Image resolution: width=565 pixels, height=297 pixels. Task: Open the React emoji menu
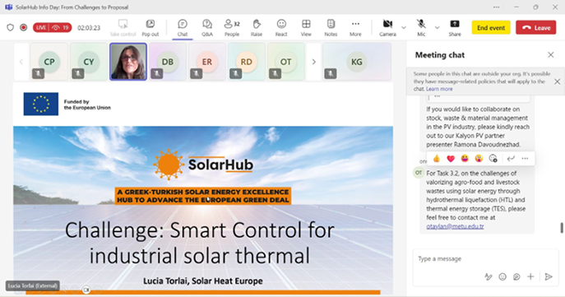(281, 28)
